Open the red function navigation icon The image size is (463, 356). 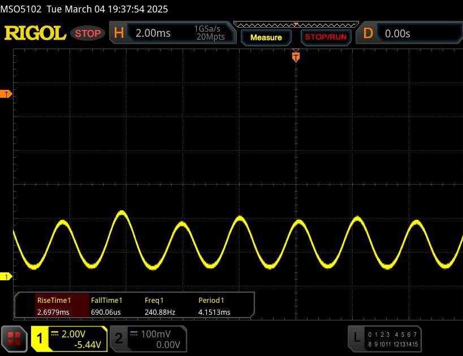(x=14, y=338)
